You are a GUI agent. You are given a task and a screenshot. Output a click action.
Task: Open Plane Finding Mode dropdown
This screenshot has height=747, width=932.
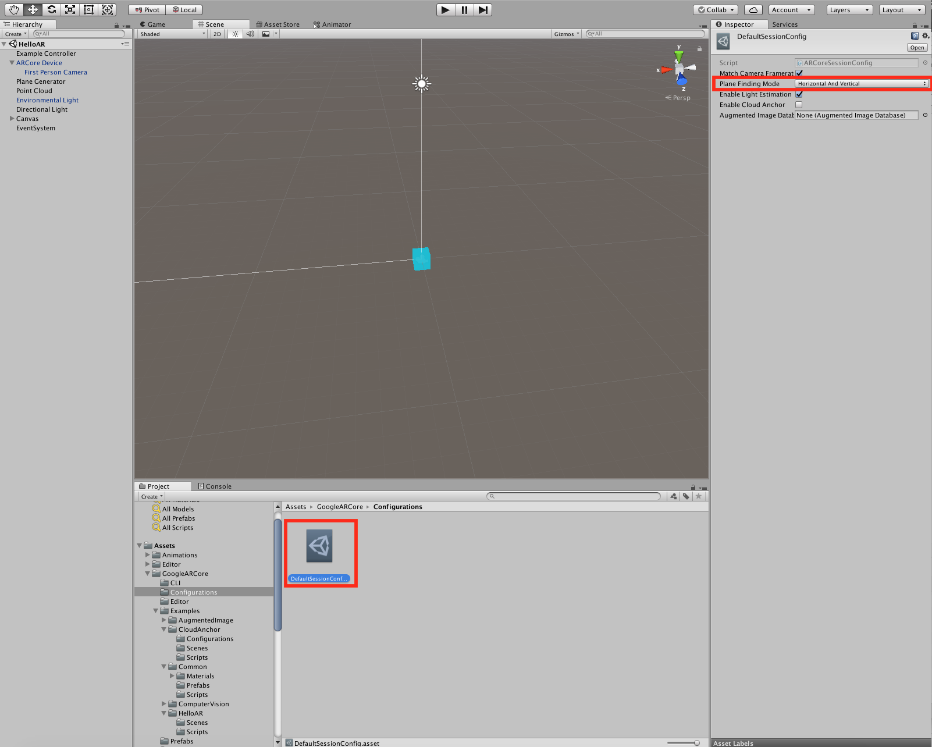tap(861, 84)
